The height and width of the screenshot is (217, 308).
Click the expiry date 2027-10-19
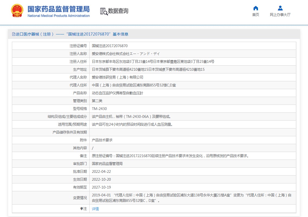[x=101, y=187]
